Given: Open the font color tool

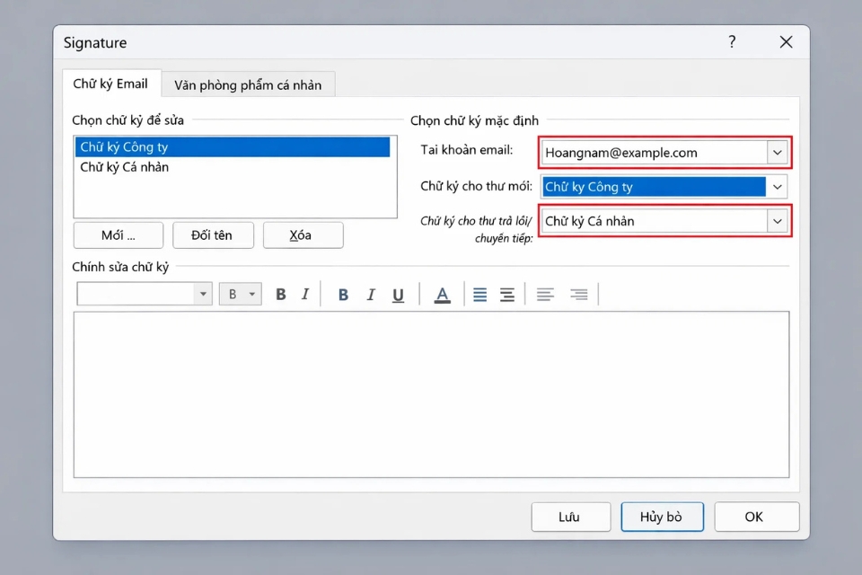Looking at the screenshot, I should (x=441, y=294).
